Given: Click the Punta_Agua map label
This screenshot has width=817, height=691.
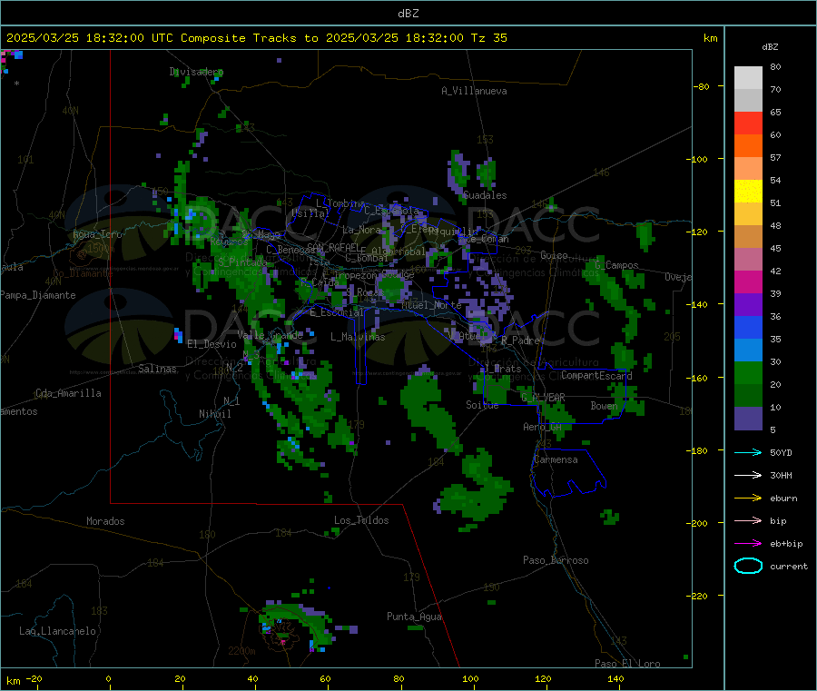Looking at the screenshot, I should (x=414, y=617).
